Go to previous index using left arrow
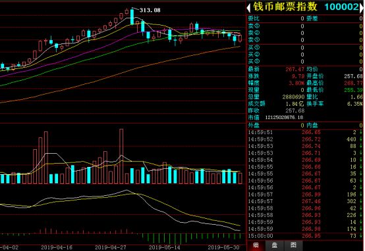The height and width of the screenshot is (251, 365). pos(248,8)
